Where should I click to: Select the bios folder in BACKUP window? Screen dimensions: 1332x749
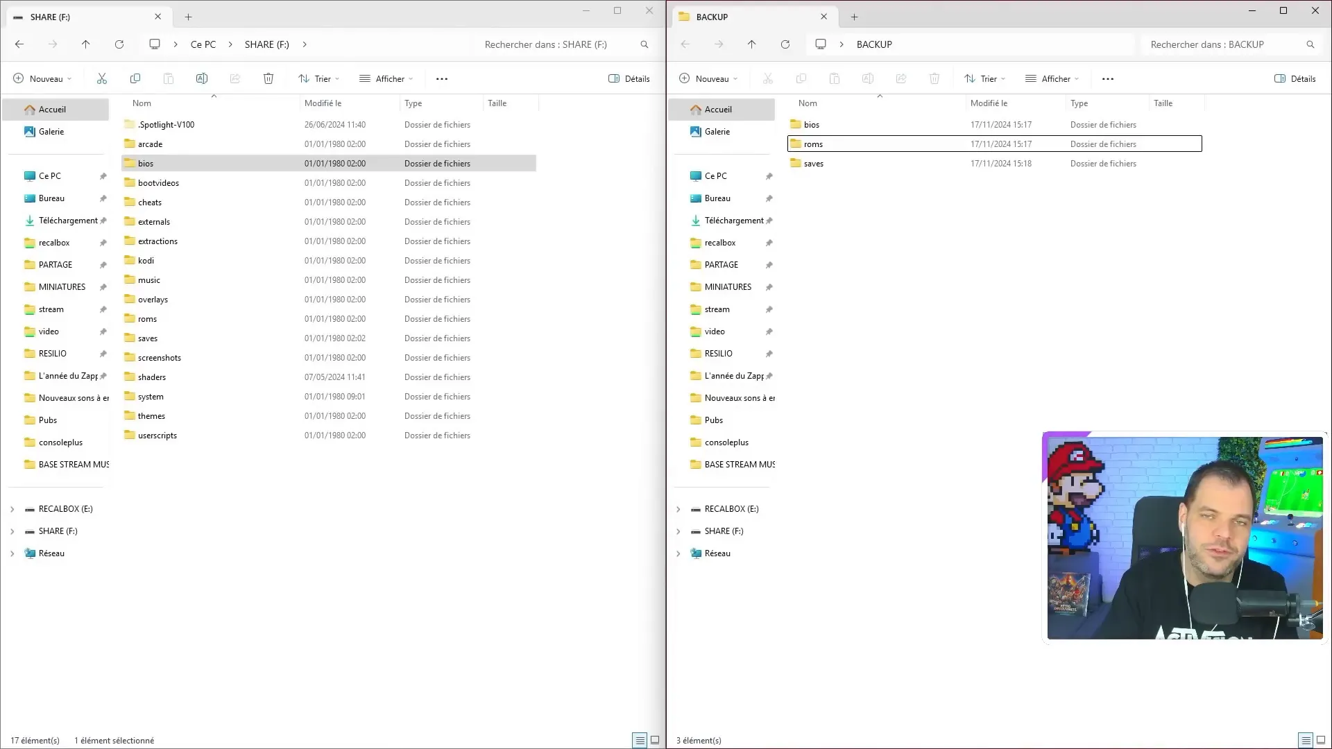(995, 125)
